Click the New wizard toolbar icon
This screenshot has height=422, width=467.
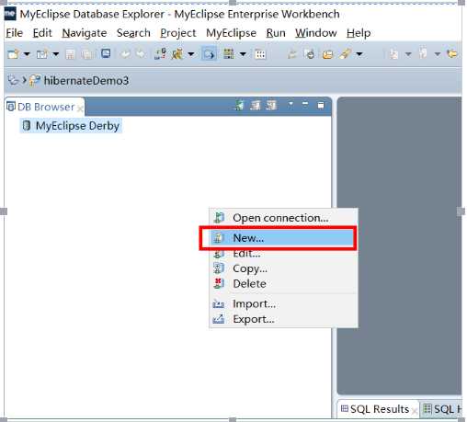click(x=13, y=54)
